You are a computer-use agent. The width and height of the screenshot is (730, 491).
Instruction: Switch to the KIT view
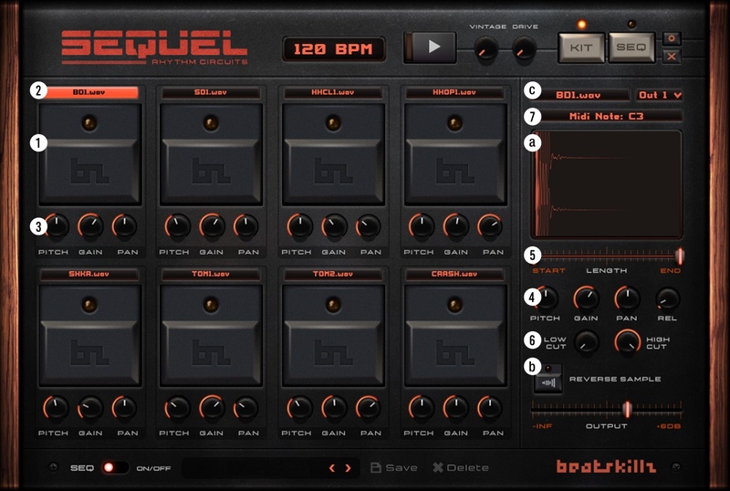tap(581, 47)
